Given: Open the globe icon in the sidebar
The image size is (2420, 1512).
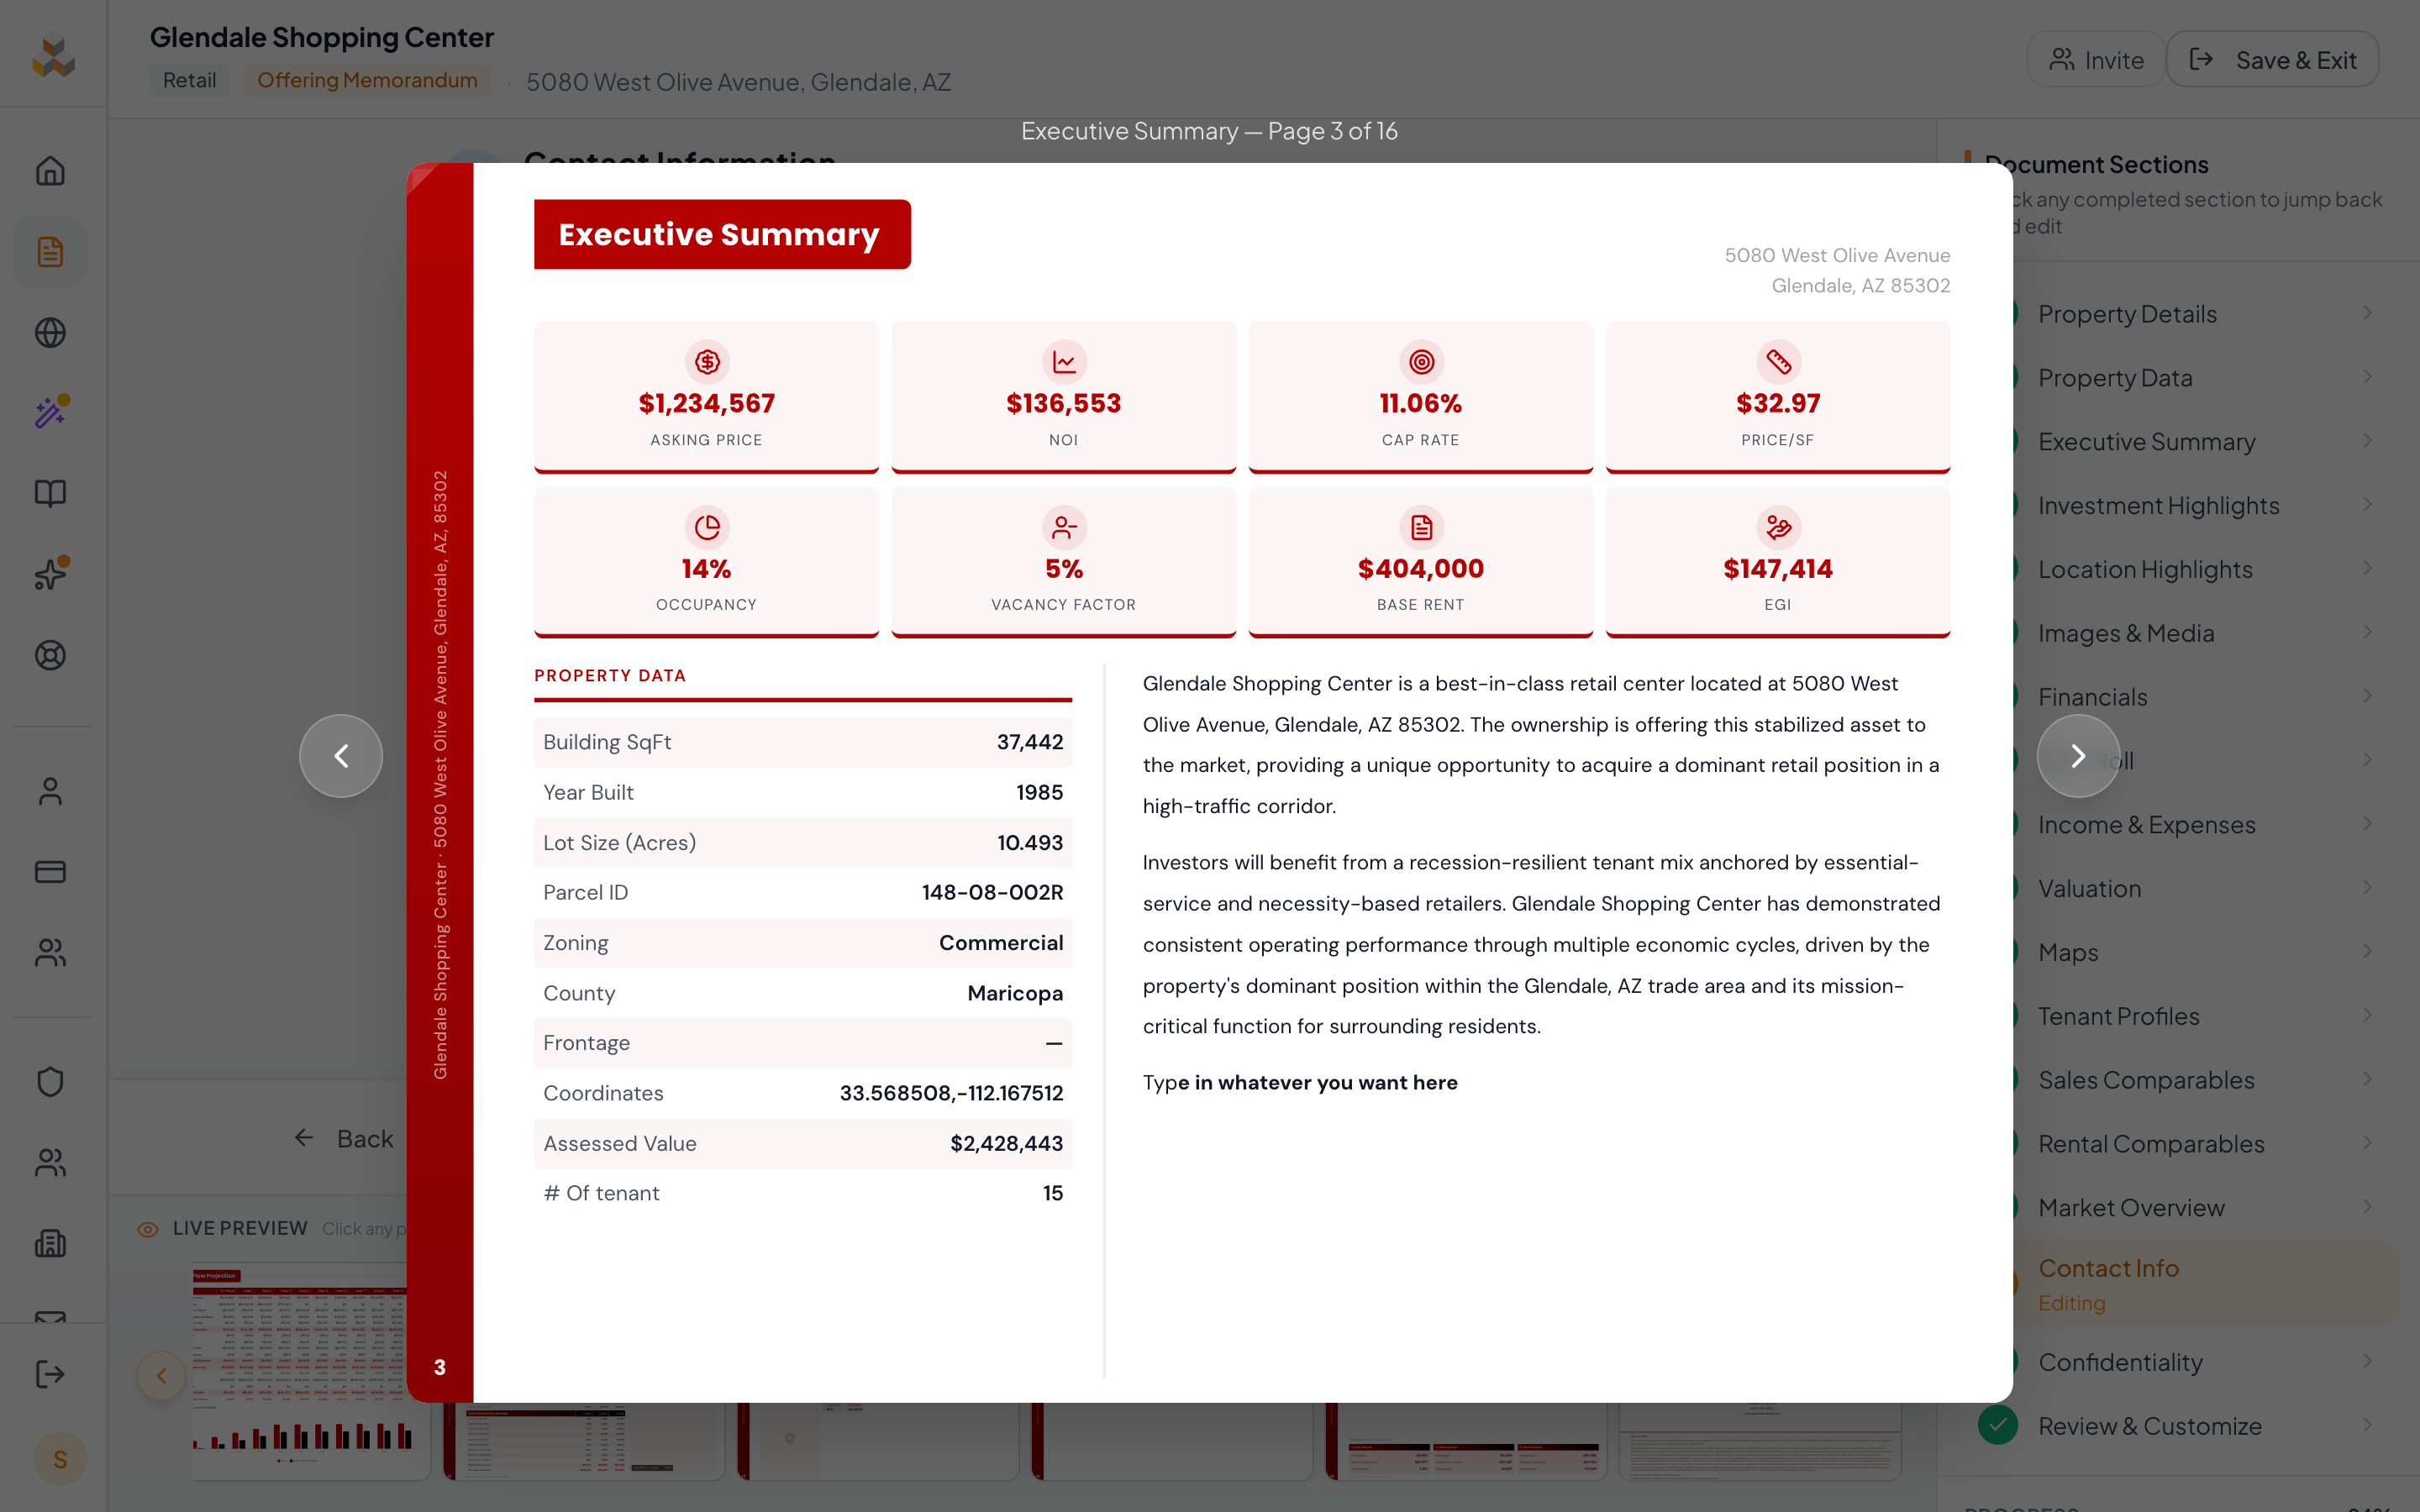Looking at the screenshot, I should [50, 332].
